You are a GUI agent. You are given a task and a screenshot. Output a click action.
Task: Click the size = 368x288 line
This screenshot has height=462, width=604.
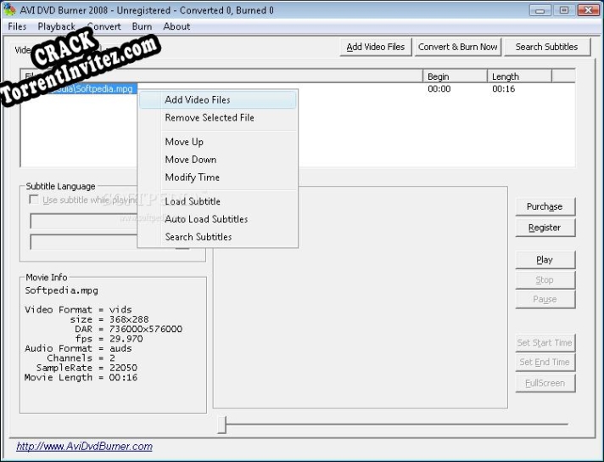pyautogui.click(x=109, y=319)
